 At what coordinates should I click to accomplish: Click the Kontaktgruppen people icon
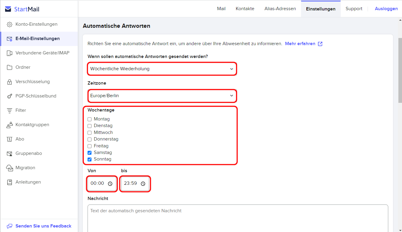click(x=10, y=125)
